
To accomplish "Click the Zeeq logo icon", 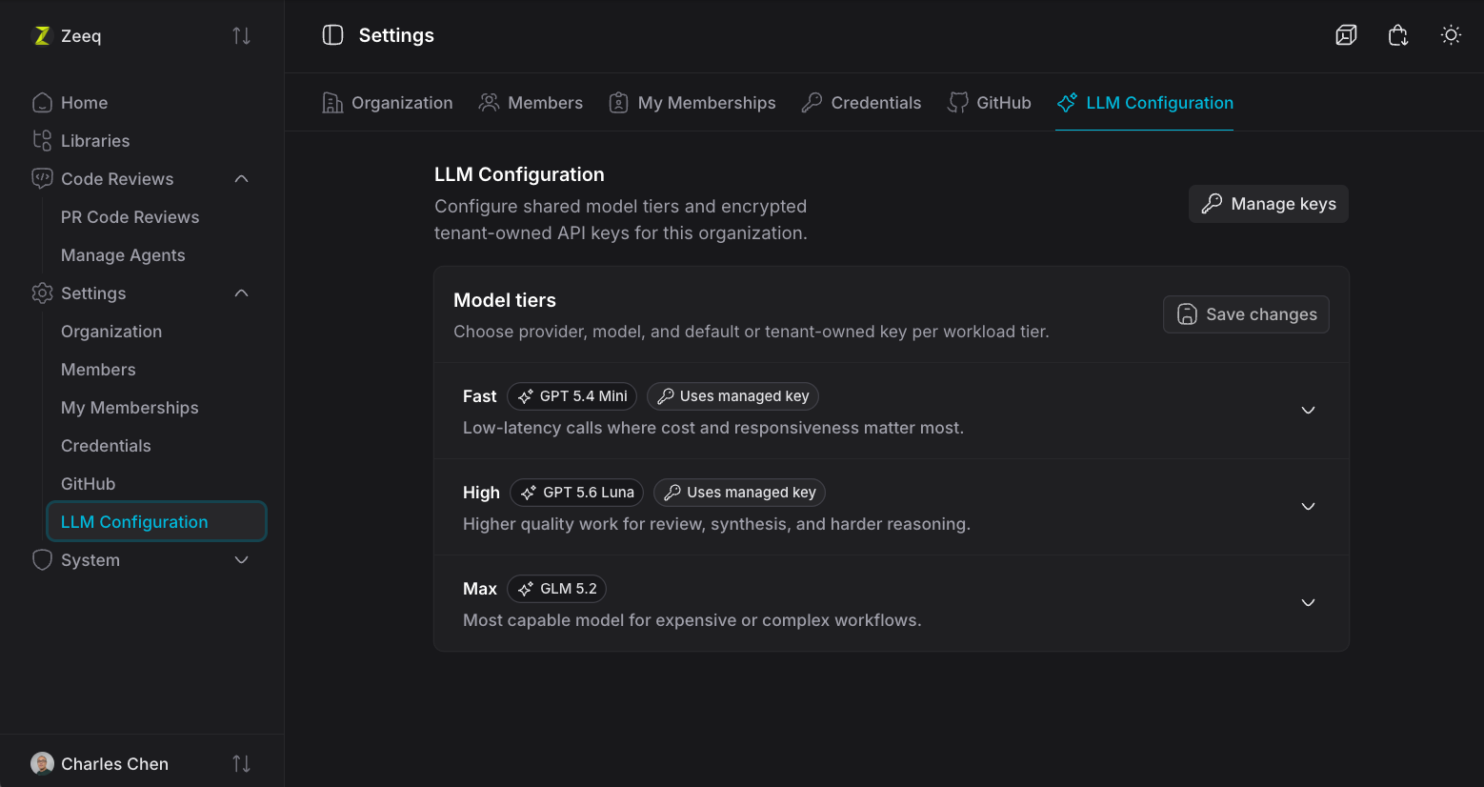I will [x=42, y=35].
